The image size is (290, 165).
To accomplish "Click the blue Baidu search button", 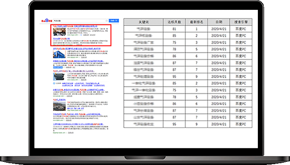I will [x=114, y=21].
